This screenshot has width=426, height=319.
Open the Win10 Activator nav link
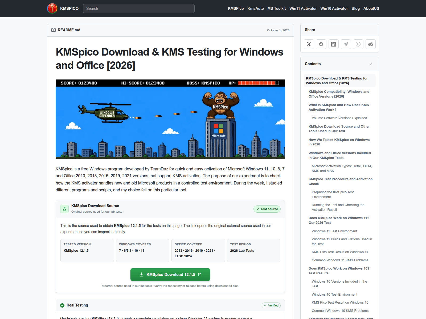coord(334,9)
